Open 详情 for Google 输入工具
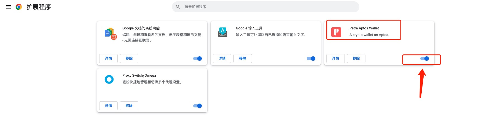This screenshot has height=136, width=479. 222,59
